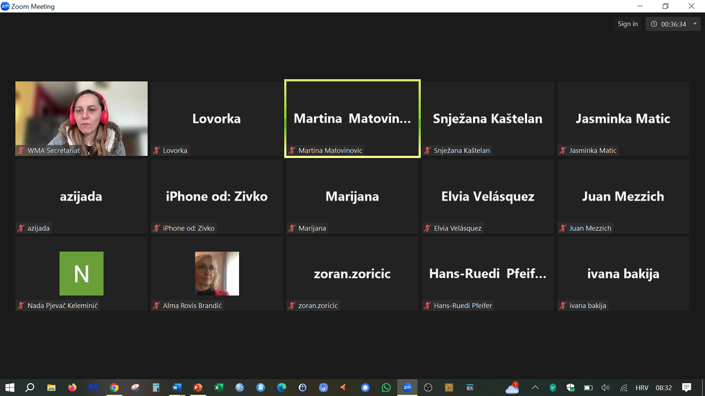This screenshot has width=705, height=396.
Task: Switch to PowerPoint in the taskbar
Action: (198, 387)
